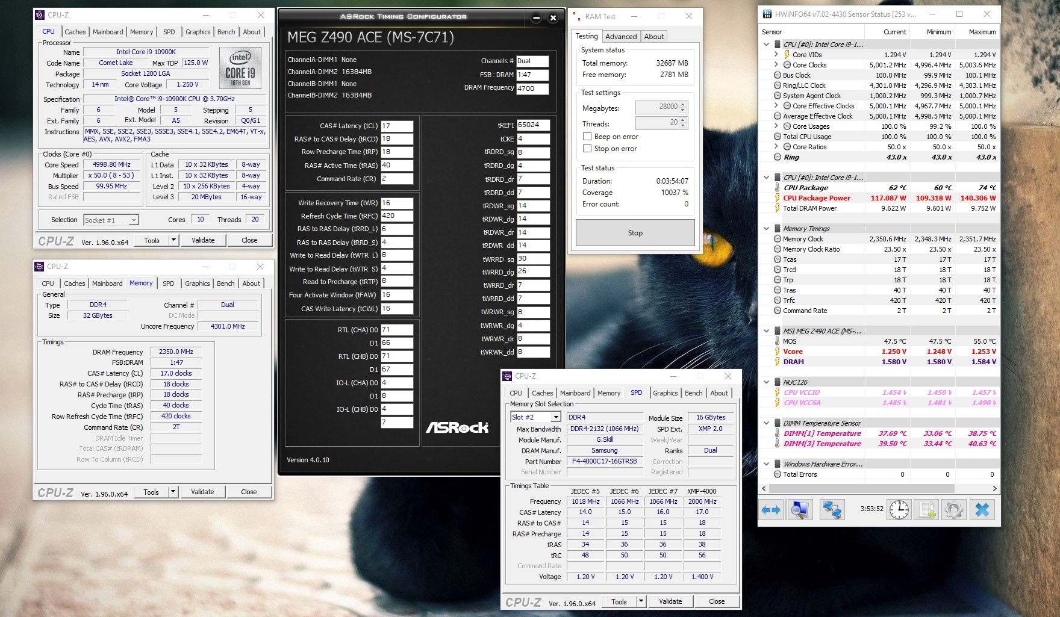Click the Threads stepper in RAM Test
Screen dimensions: 1060x617
click(683, 123)
